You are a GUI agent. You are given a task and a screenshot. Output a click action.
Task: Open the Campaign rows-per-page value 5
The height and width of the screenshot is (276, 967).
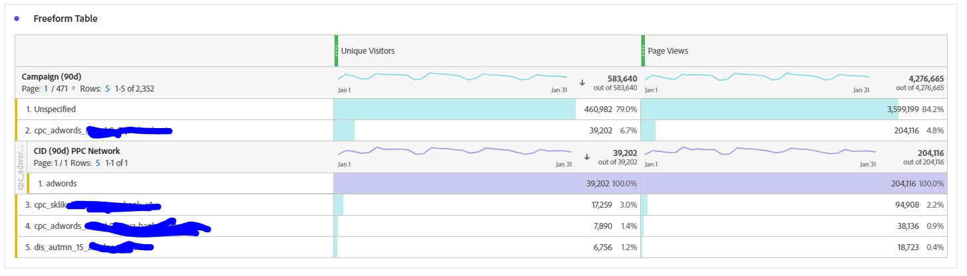coord(107,88)
